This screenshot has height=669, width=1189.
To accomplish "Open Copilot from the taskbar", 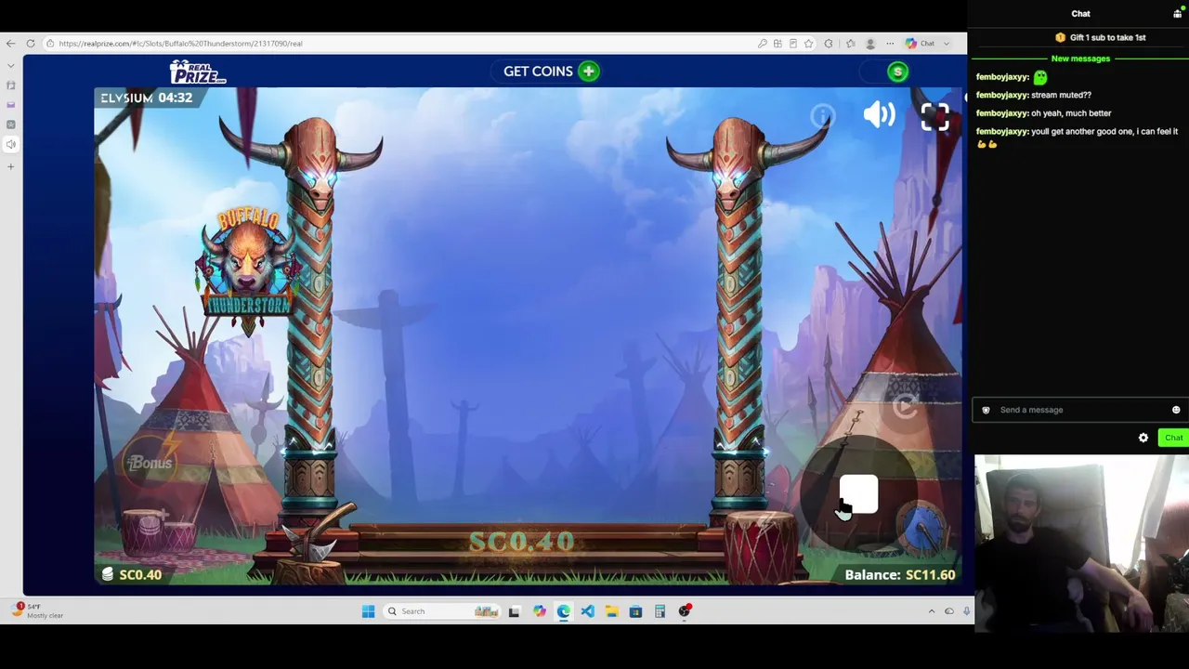I will pos(540,610).
